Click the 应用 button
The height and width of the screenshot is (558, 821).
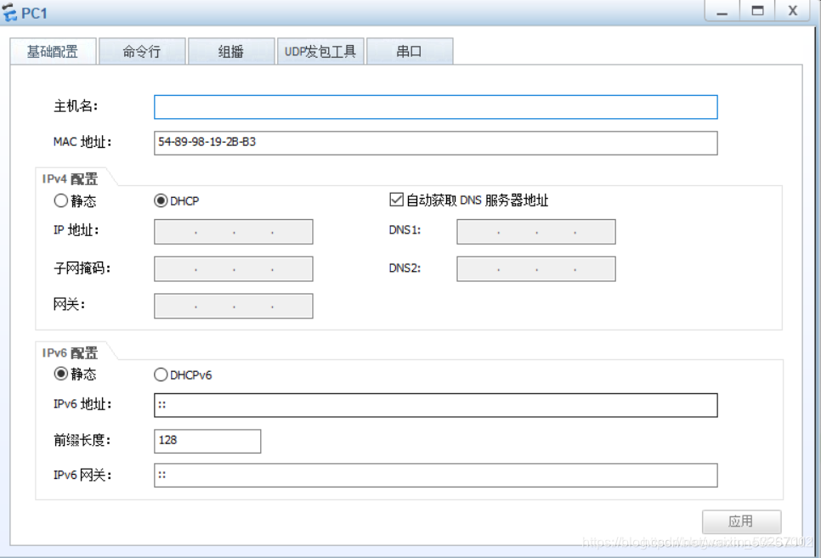pos(741,521)
